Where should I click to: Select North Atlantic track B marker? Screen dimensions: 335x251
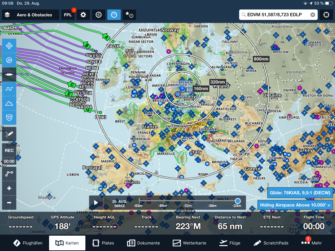(86, 45)
